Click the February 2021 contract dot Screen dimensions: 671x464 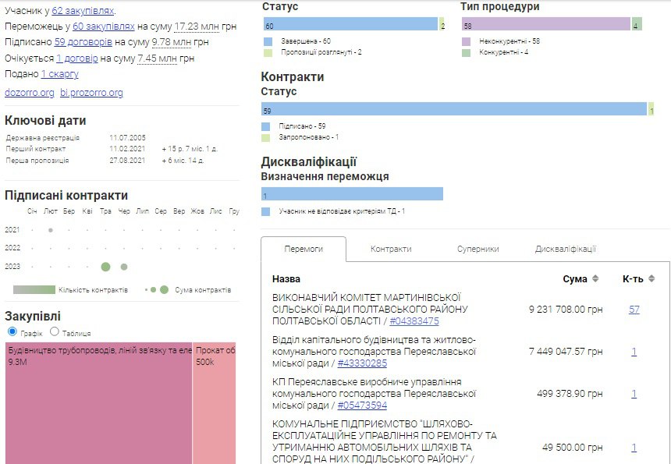click(x=51, y=230)
